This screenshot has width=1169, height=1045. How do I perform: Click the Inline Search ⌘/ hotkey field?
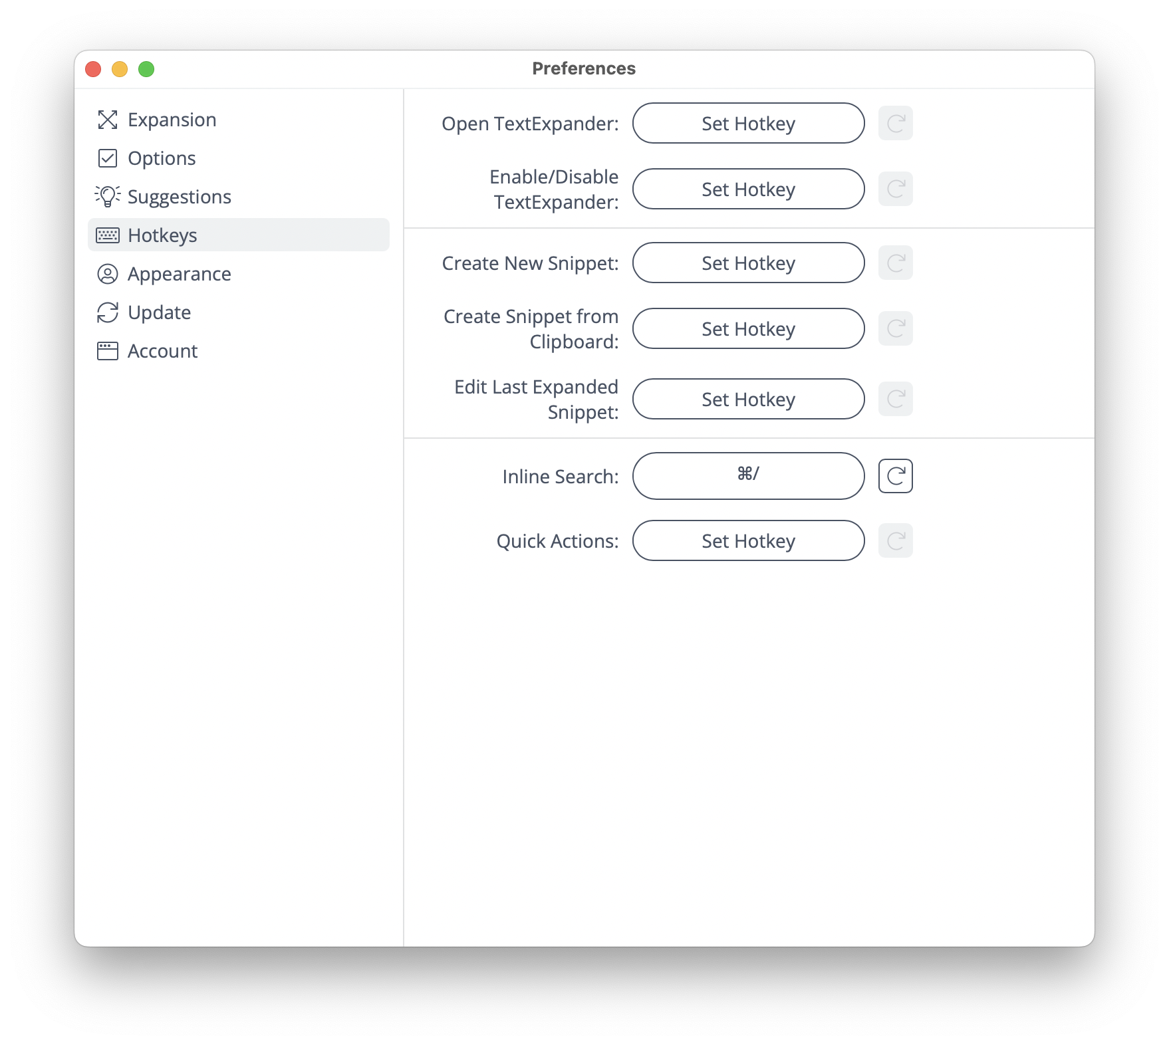tap(749, 476)
